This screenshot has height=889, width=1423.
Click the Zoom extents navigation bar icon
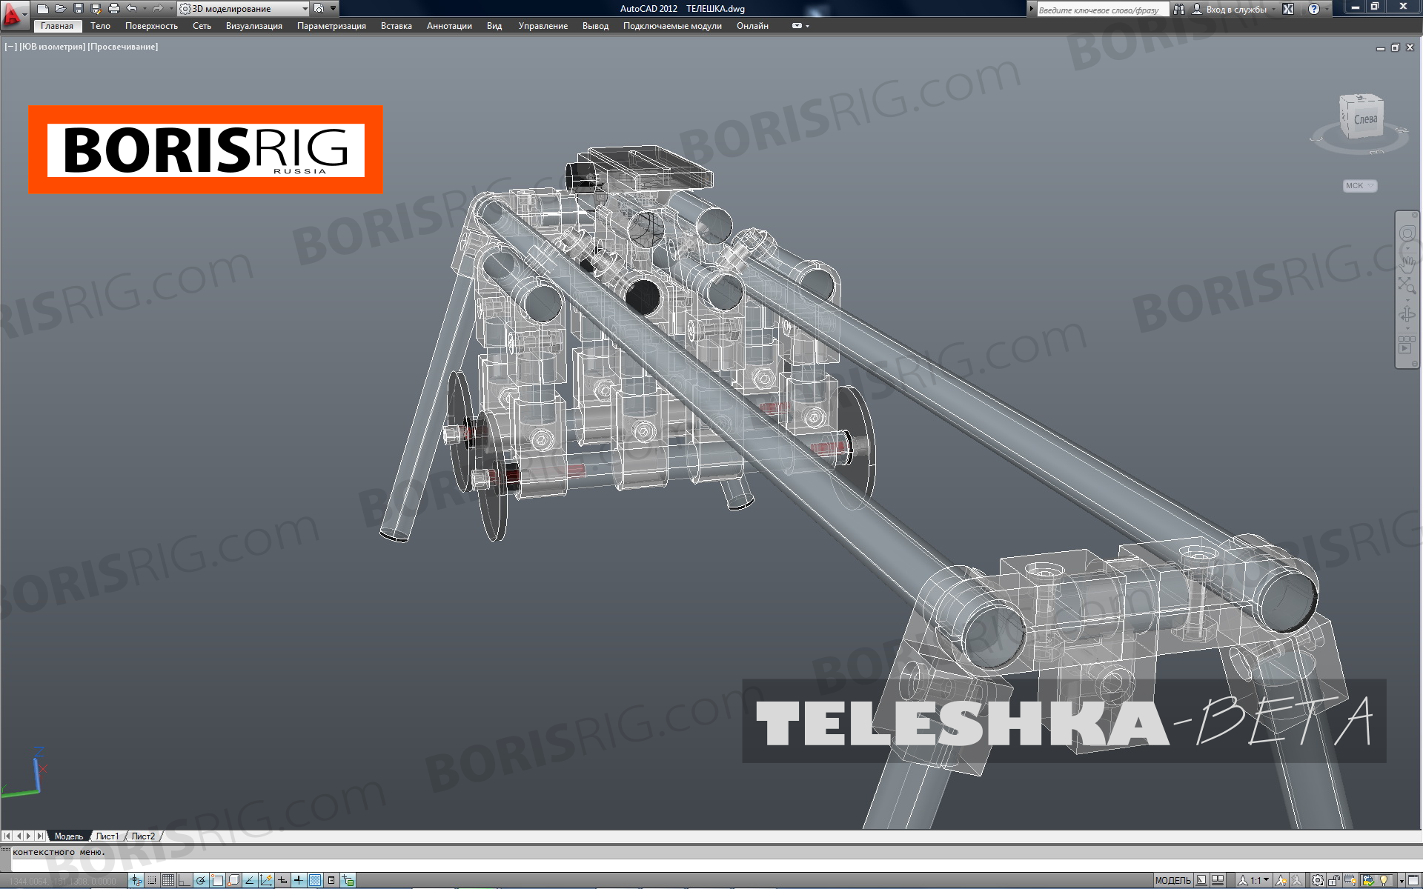click(1407, 286)
